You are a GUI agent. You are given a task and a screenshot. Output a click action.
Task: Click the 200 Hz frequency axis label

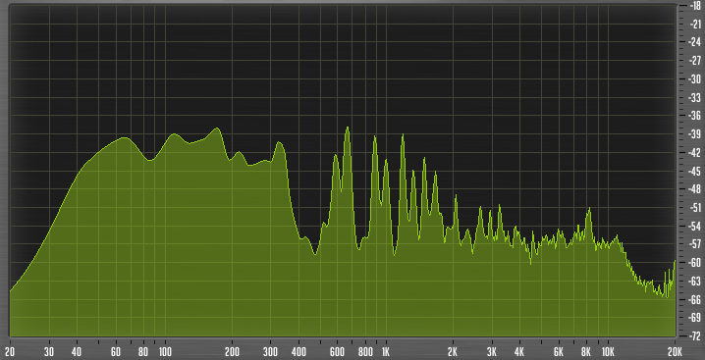pyautogui.click(x=232, y=351)
